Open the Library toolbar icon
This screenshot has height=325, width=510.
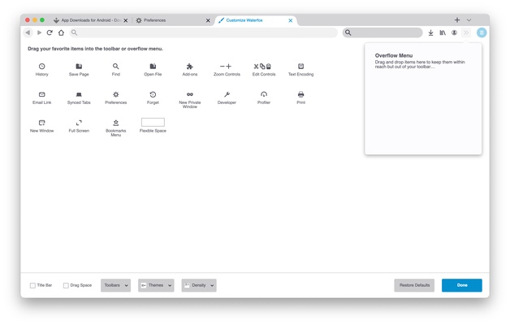[x=443, y=32]
